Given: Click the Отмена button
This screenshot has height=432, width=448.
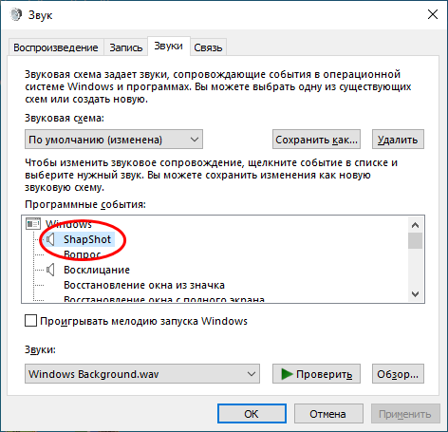Looking at the screenshot, I should pos(328,414).
